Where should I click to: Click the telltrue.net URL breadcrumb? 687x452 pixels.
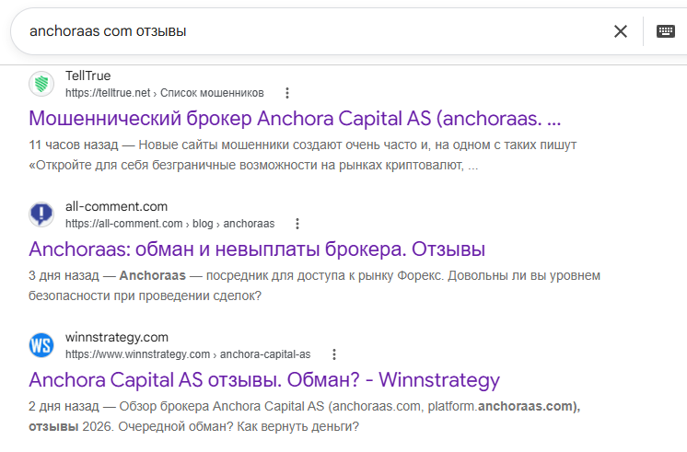pyautogui.click(x=165, y=93)
